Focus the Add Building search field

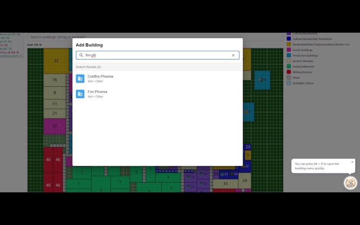pyautogui.click(x=157, y=55)
